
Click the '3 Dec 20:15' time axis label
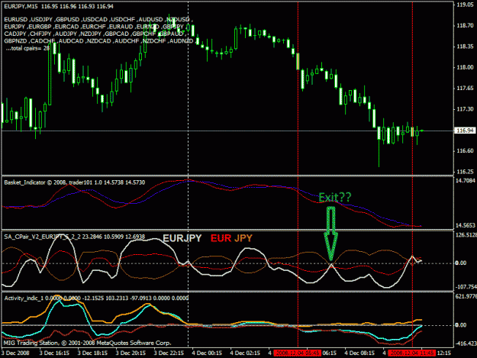coord(131,353)
